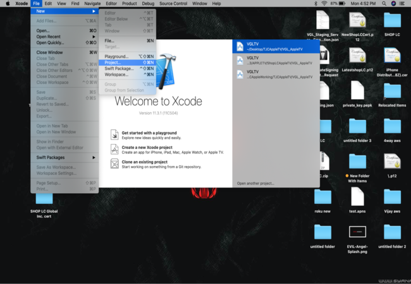Open the Product menu
Image resolution: width=411 pixels, height=284 pixels.
[x=130, y=3]
